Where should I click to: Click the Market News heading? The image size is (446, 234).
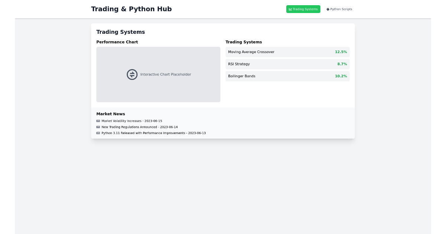111,114
